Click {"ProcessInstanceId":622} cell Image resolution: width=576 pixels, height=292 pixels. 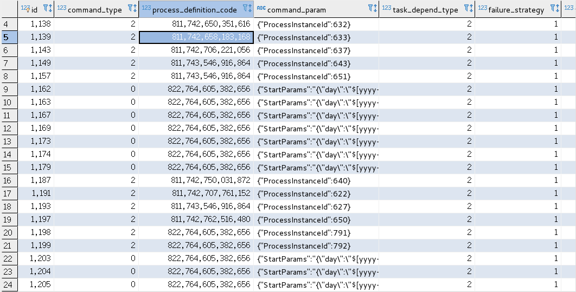316,193
